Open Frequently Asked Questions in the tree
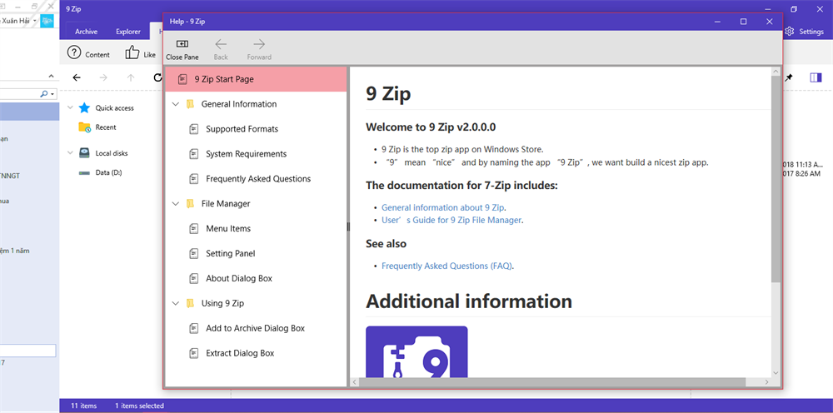Image resolution: width=833 pixels, height=413 pixels. pyautogui.click(x=258, y=179)
